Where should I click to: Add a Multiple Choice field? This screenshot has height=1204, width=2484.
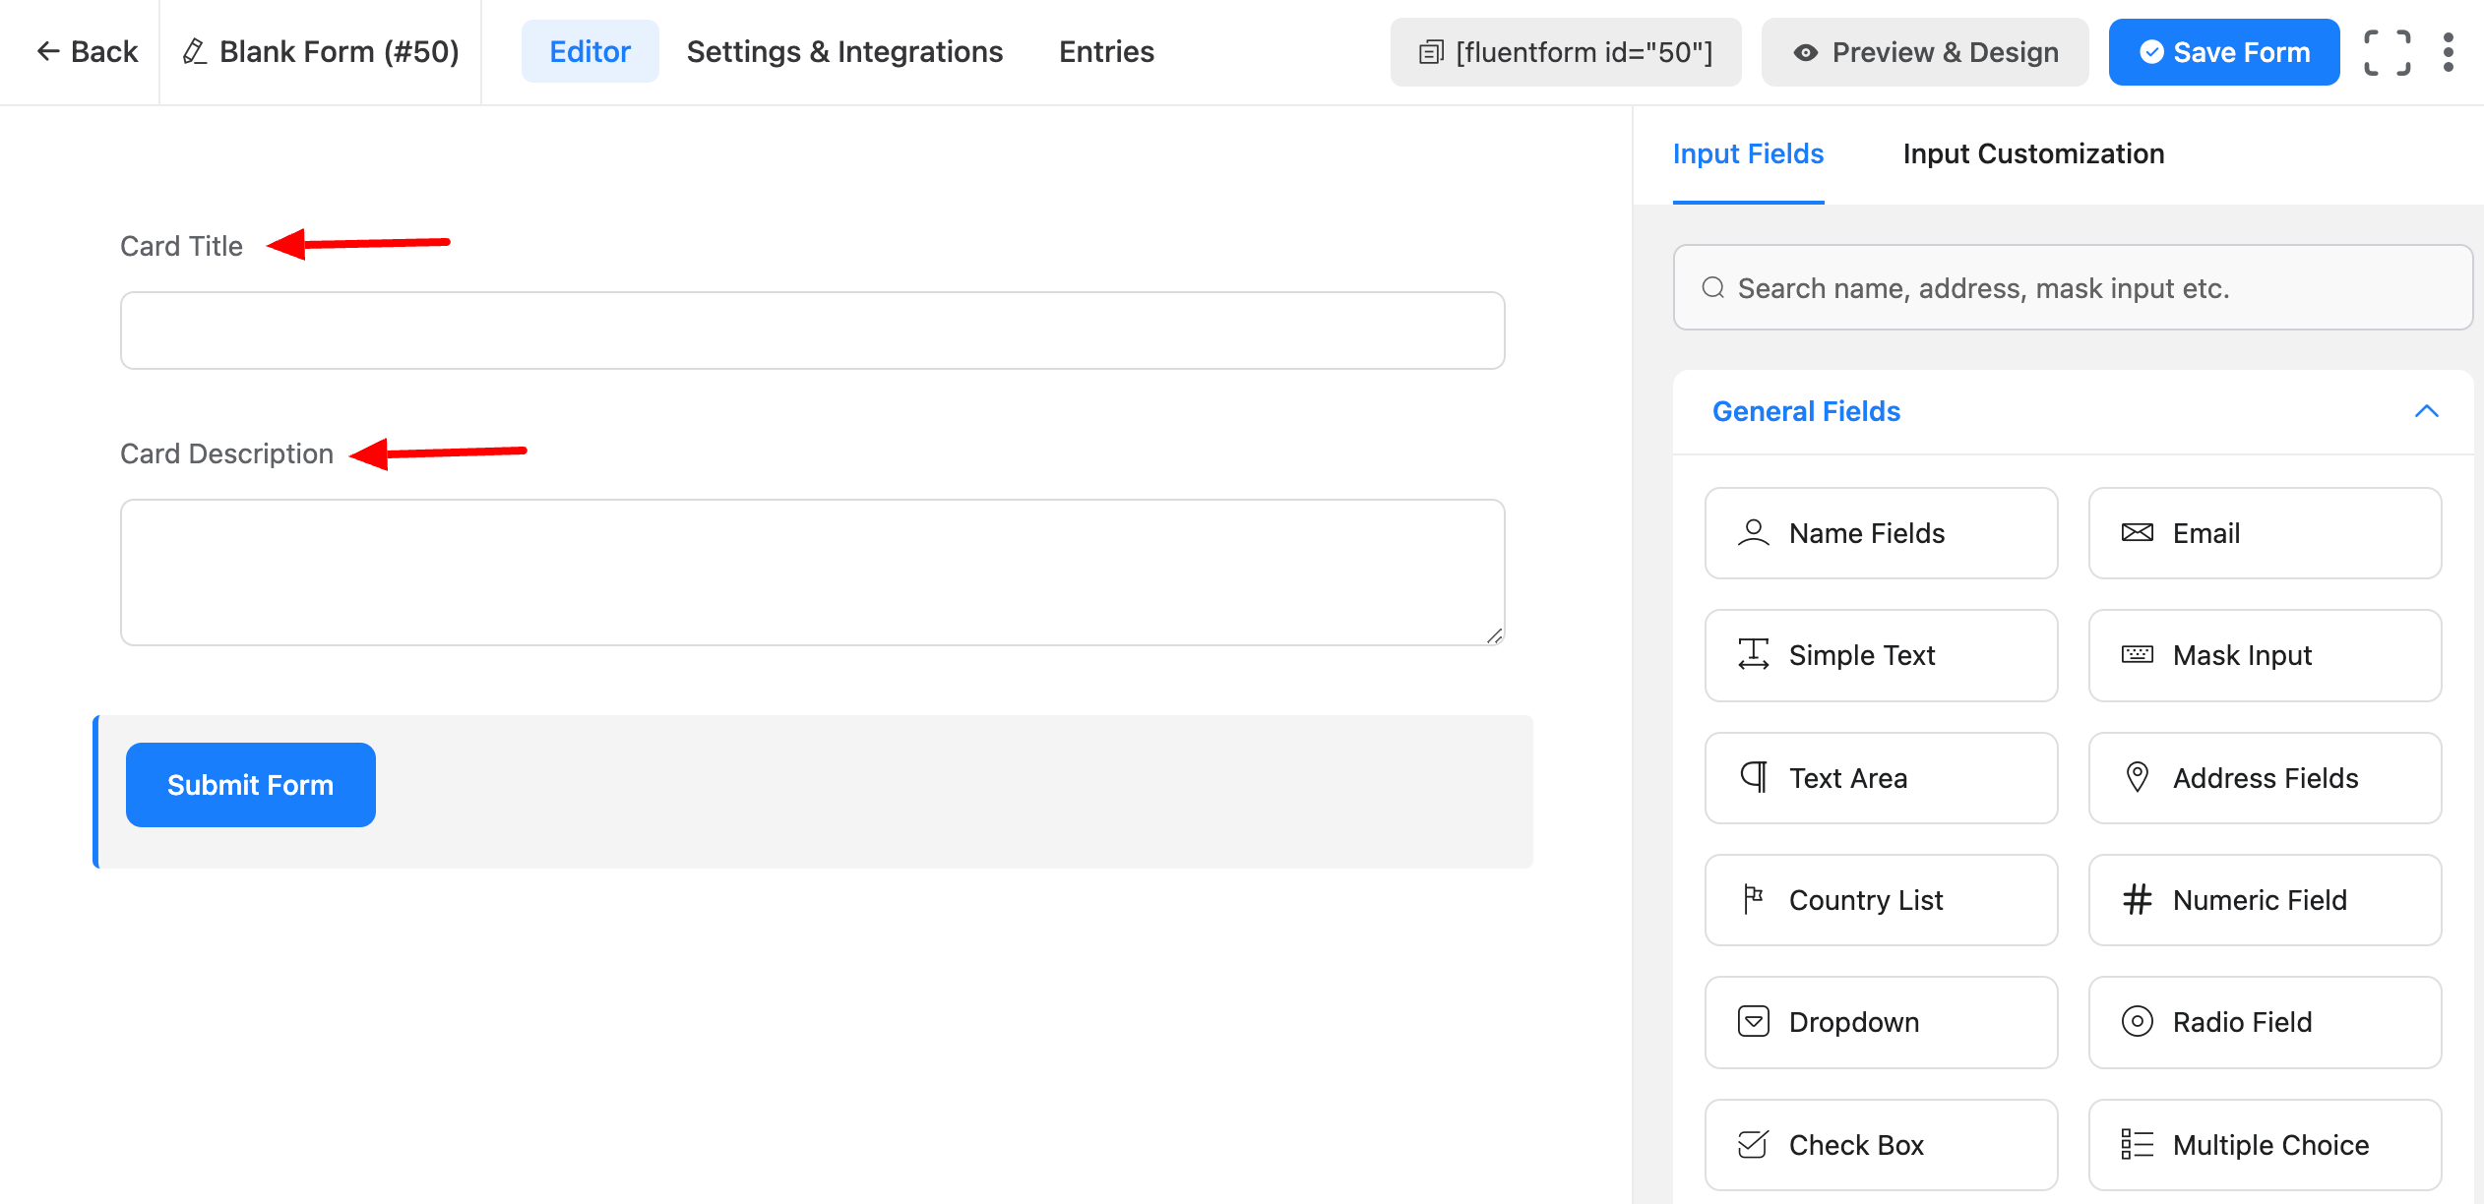point(2264,1145)
